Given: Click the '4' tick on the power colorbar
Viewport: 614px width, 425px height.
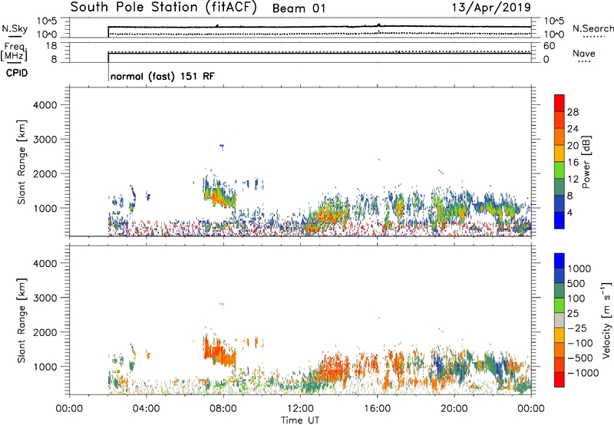Looking at the screenshot, I should pos(570,212).
